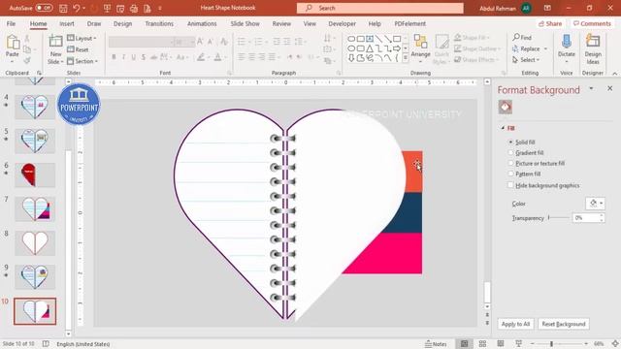This screenshot has width=621, height=349.
Task: Click the Find magnifier icon
Action: [x=516, y=37]
